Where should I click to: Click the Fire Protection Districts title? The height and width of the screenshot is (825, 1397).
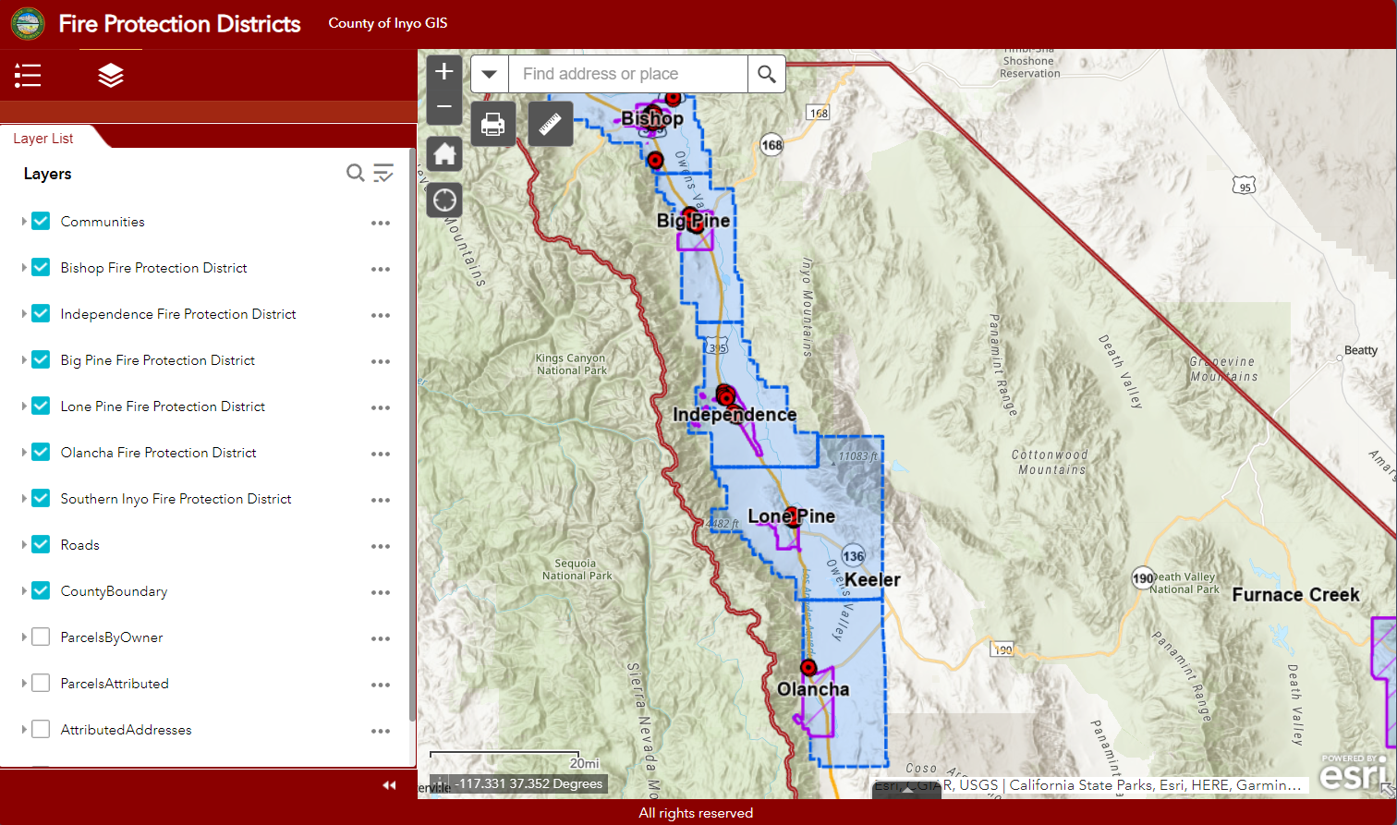pyautogui.click(x=180, y=24)
